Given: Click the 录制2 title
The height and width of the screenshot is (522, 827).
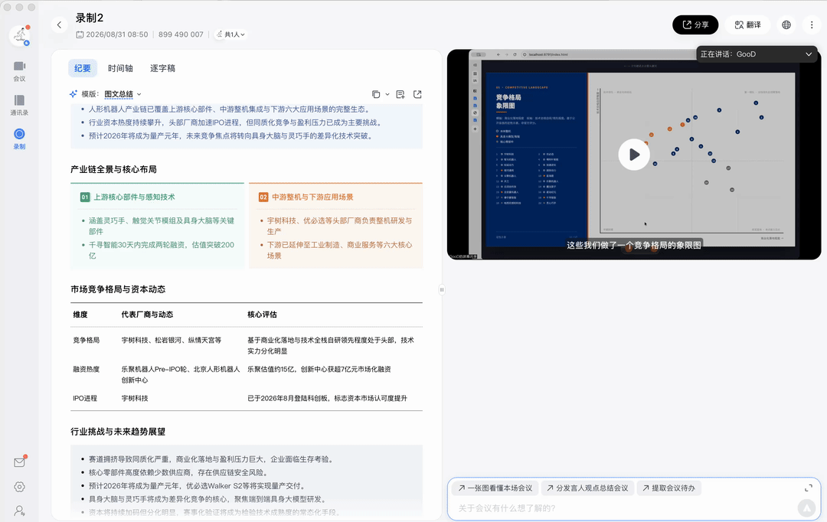Looking at the screenshot, I should (89, 18).
